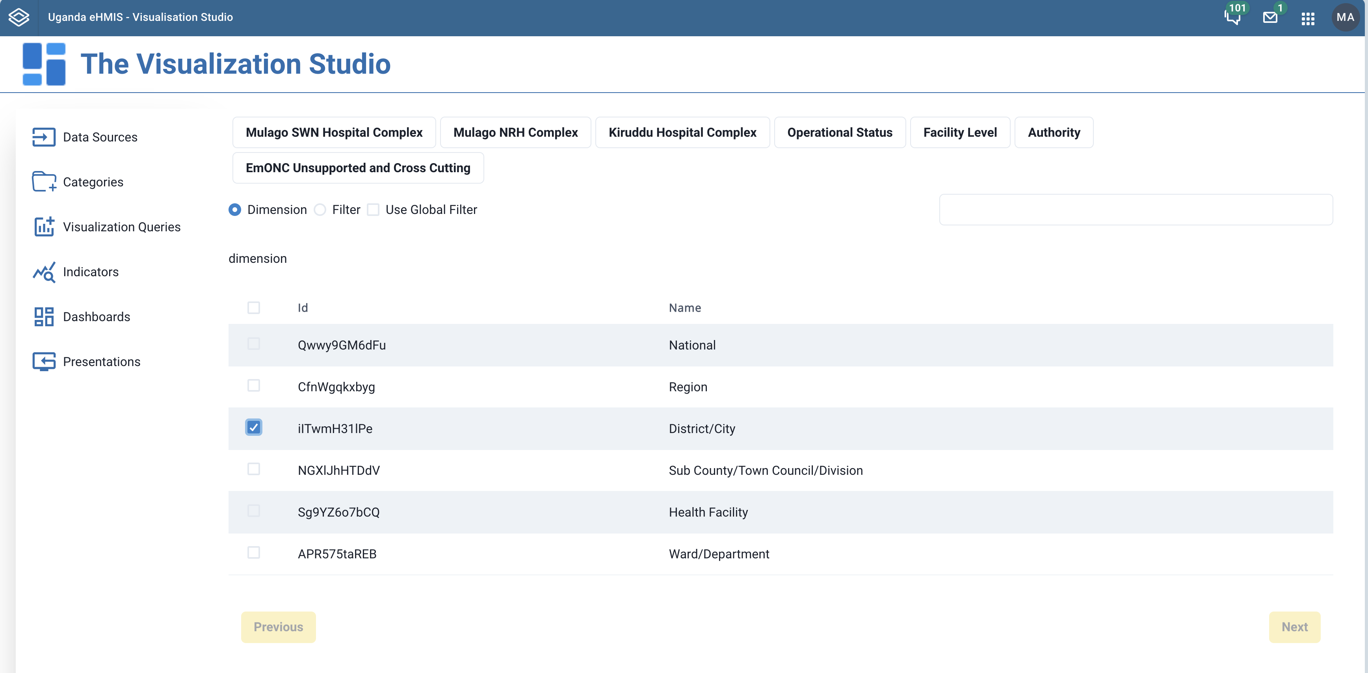Click the Data Sources sidebar icon

click(44, 137)
